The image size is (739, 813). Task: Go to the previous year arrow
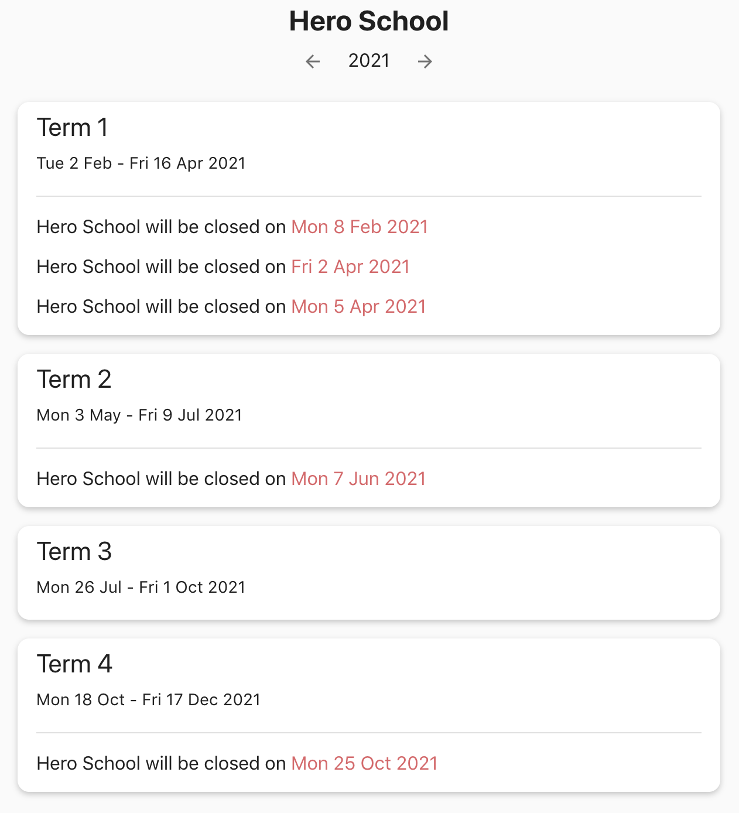point(313,62)
